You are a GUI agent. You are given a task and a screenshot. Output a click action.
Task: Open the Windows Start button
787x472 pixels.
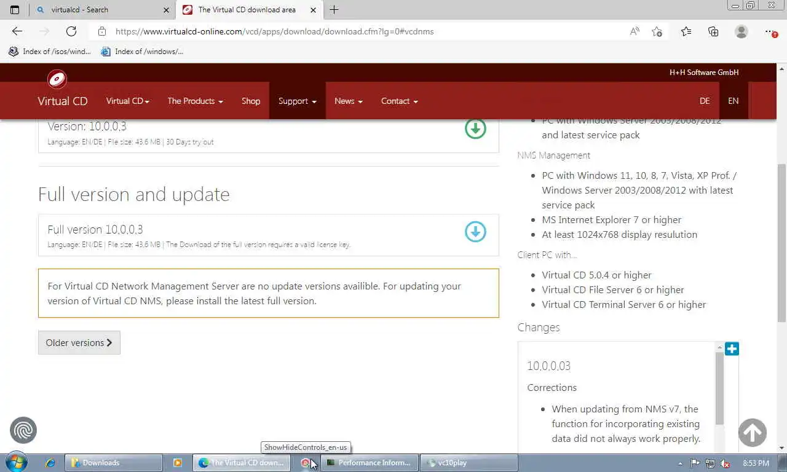tap(17, 463)
